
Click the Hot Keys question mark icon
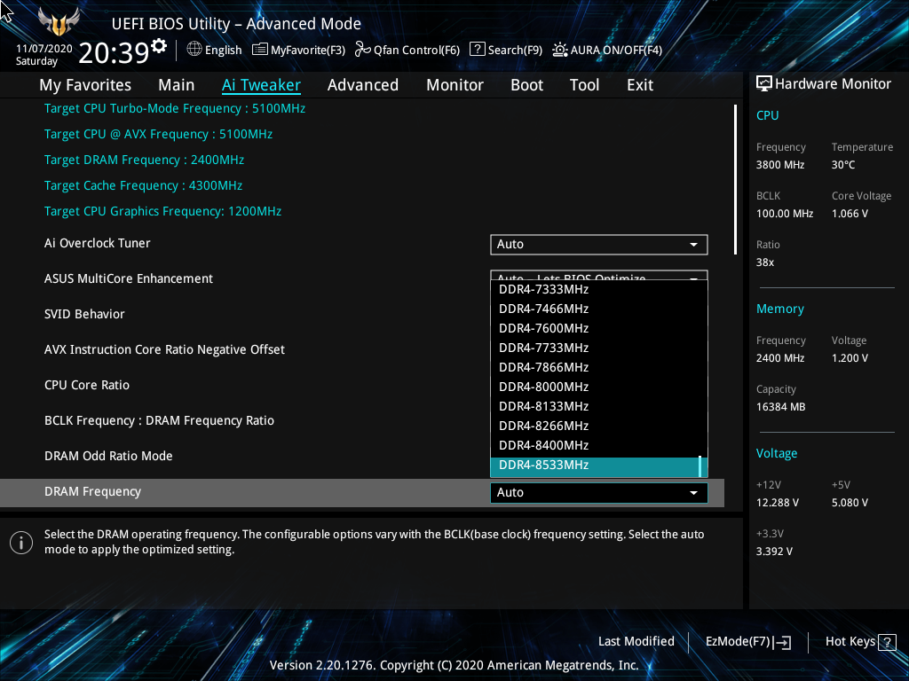(887, 642)
